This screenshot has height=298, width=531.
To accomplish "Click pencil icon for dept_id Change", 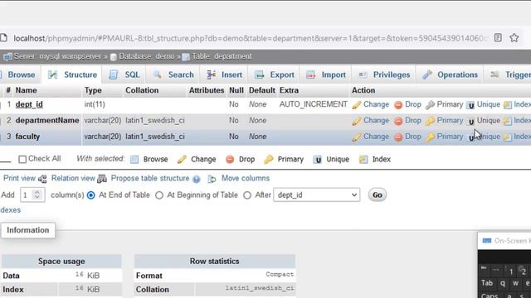I will tap(357, 105).
